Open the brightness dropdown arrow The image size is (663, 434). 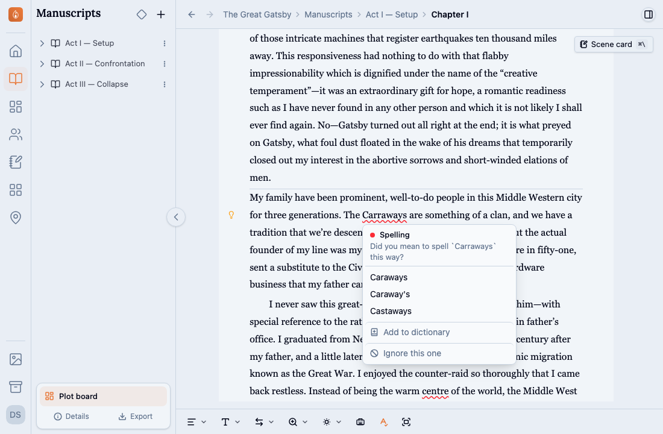339,422
